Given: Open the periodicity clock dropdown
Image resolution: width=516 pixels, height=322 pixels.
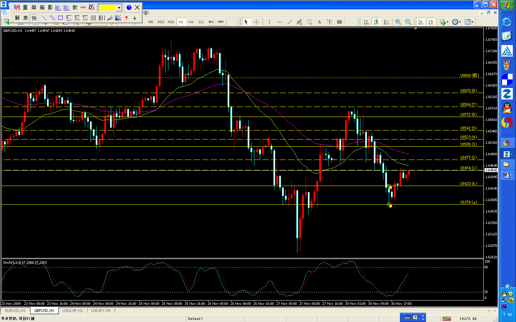Looking at the screenshot, I should pos(456,22).
